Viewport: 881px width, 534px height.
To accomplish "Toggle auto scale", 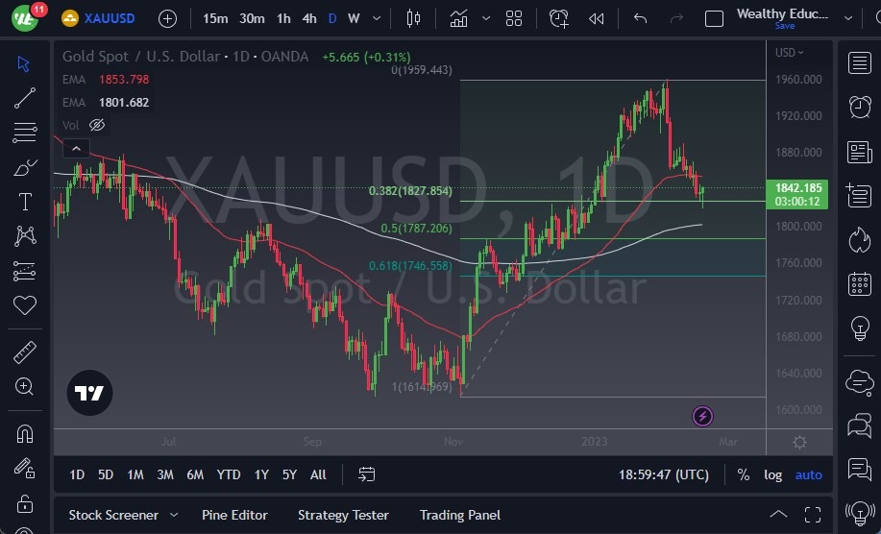I will pyautogui.click(x=809, y=475).
